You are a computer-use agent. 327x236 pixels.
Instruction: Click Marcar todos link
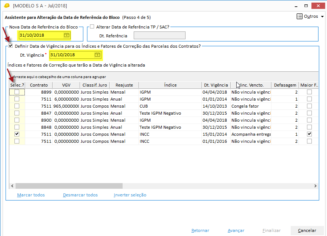(x=31, y=195)
